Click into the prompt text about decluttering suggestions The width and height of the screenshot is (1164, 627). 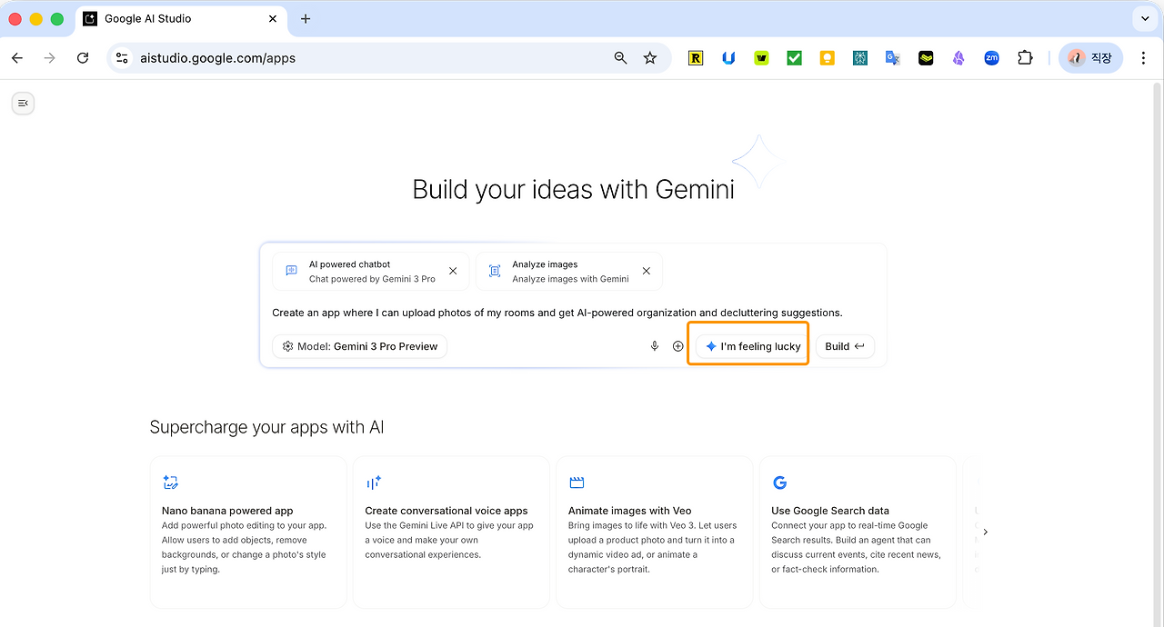point(557,313)
